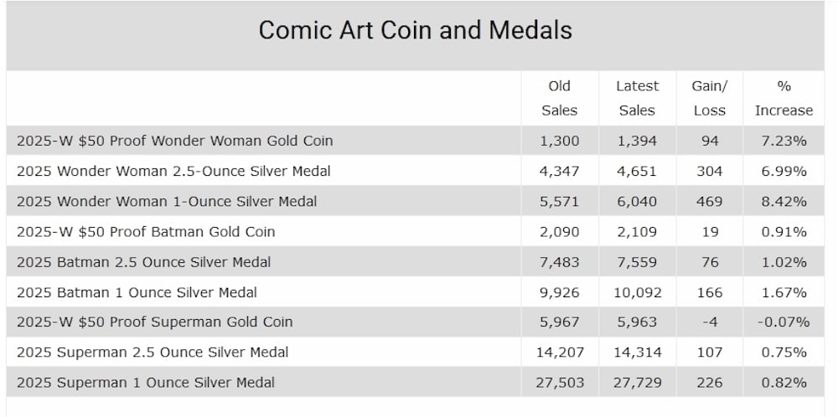This screenshot has width=838, height=417.
Task: Click the 14,314 latest sales cell
Action: [x=638, y=352]
